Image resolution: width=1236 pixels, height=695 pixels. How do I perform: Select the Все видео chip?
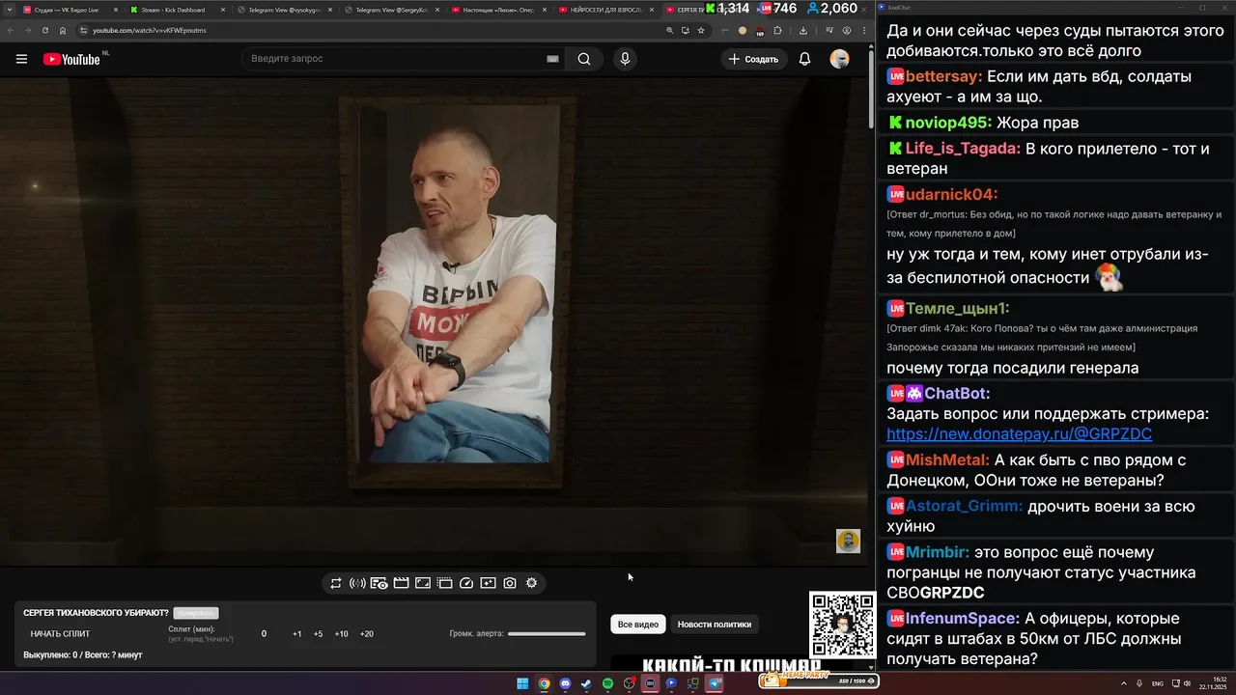click(637, 625)
